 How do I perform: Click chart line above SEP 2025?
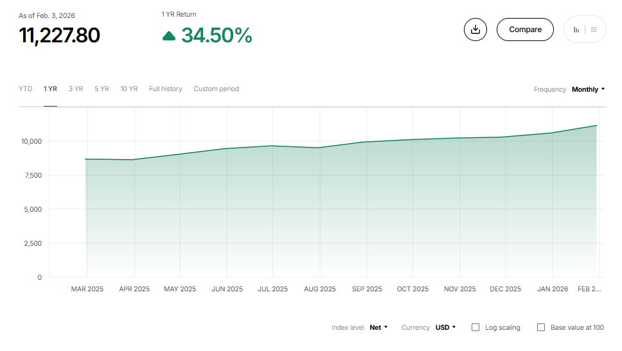(367, 142)
